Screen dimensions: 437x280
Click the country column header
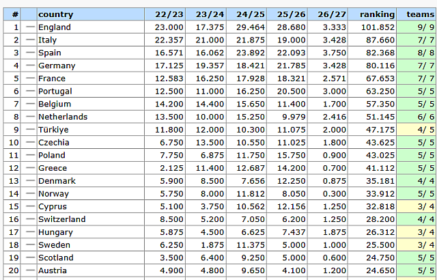coord(56,14)
